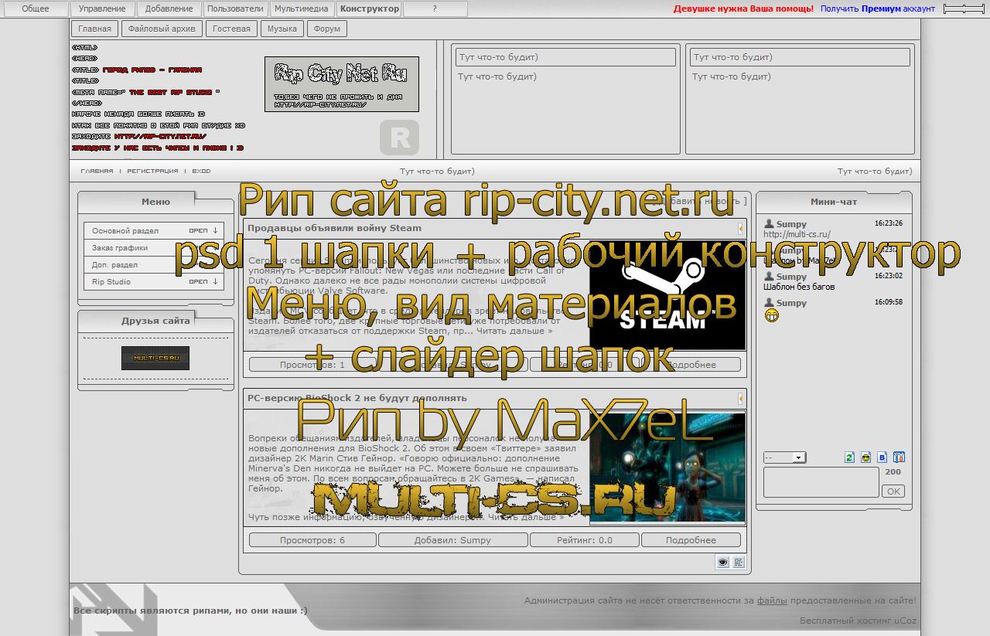This screenshot has width=990, height=636.
Task: Click the orange arrow on the BioShock 2 title
Action: tap(740, 399)
